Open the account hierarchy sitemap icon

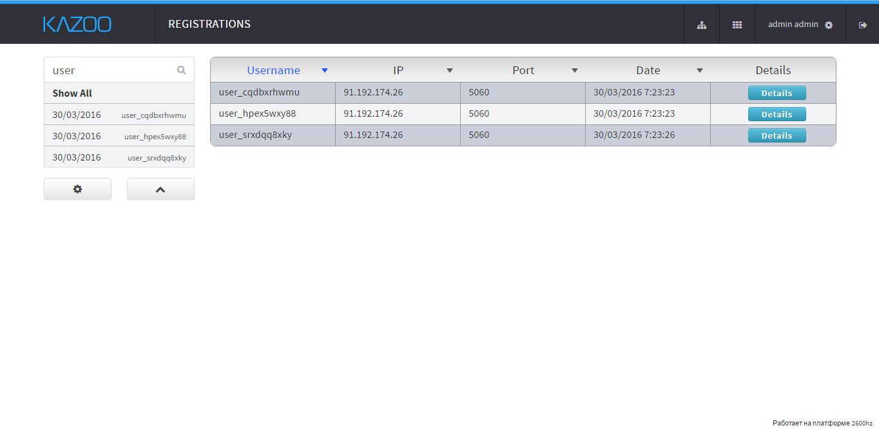pyautogui.click(x=702, y=25)
